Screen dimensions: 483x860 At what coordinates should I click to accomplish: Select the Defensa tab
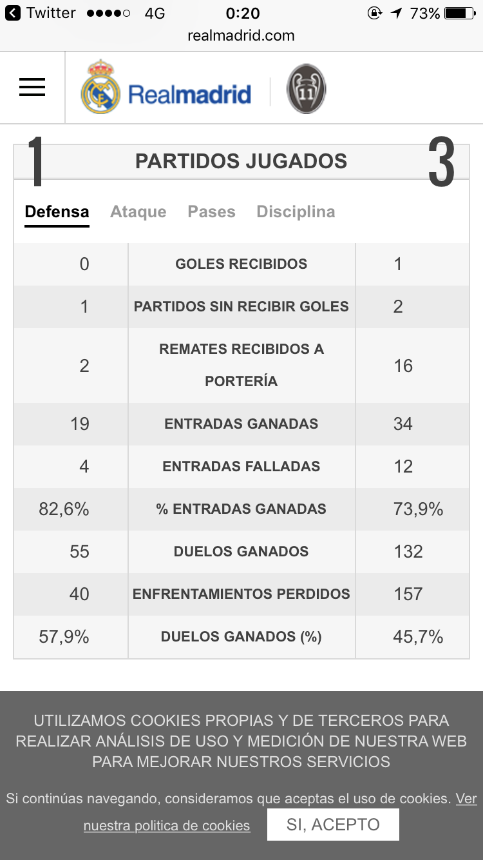[x=57, y=212]
